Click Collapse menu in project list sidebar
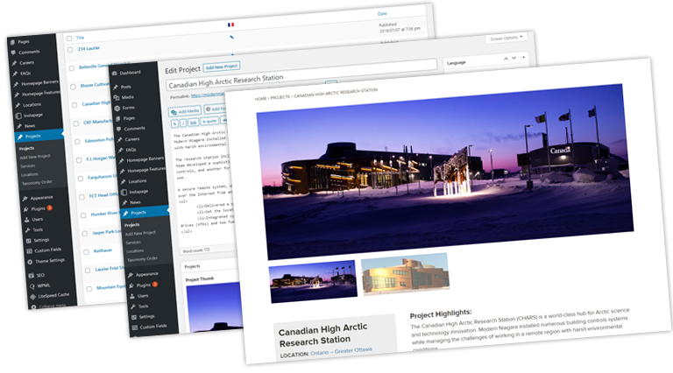The image size is (673, 373). 53,306
